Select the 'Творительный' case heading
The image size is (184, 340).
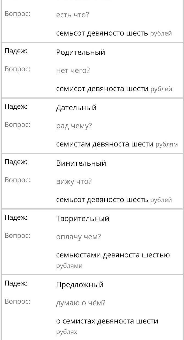[x=83, y=219]
